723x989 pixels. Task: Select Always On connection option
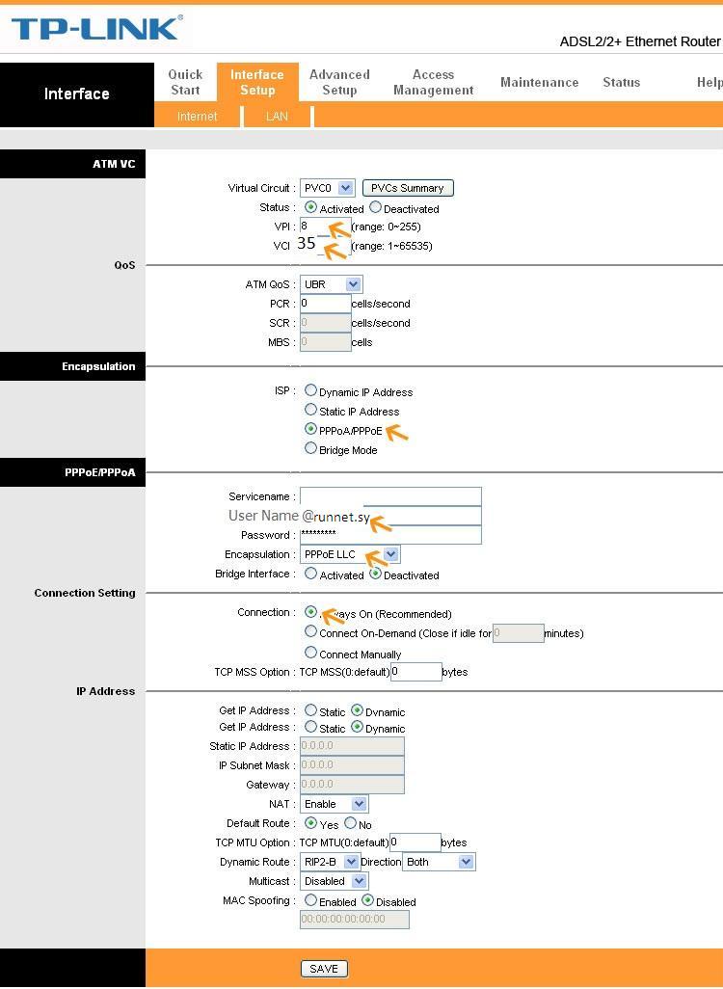pyautogui.click(x=310, y=612)
